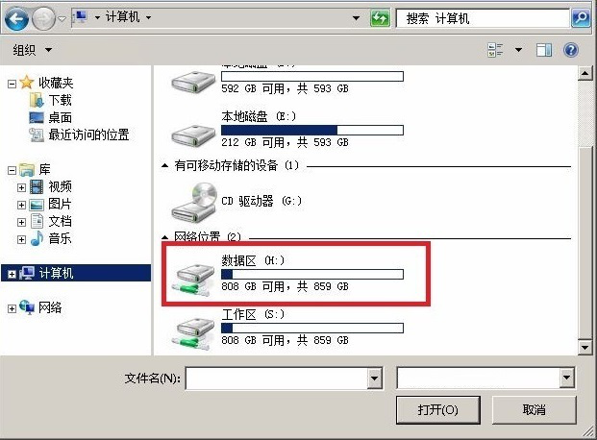Screen dimensions: 597x440
Task: Click the green refresh icon in address bar
Action: pos(380,18)
